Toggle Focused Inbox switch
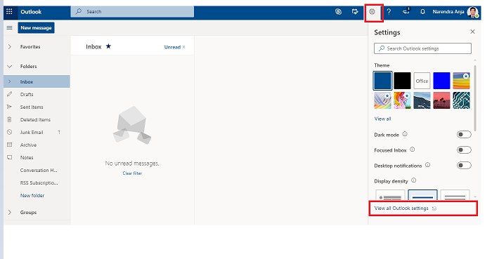 click(x=464, y=150)
